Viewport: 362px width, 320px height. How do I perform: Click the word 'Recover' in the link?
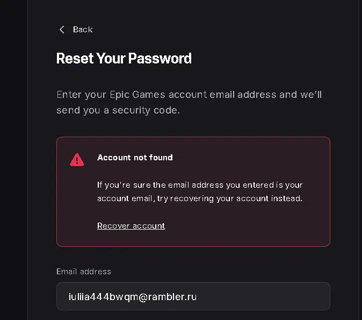(x=113, y=226)
